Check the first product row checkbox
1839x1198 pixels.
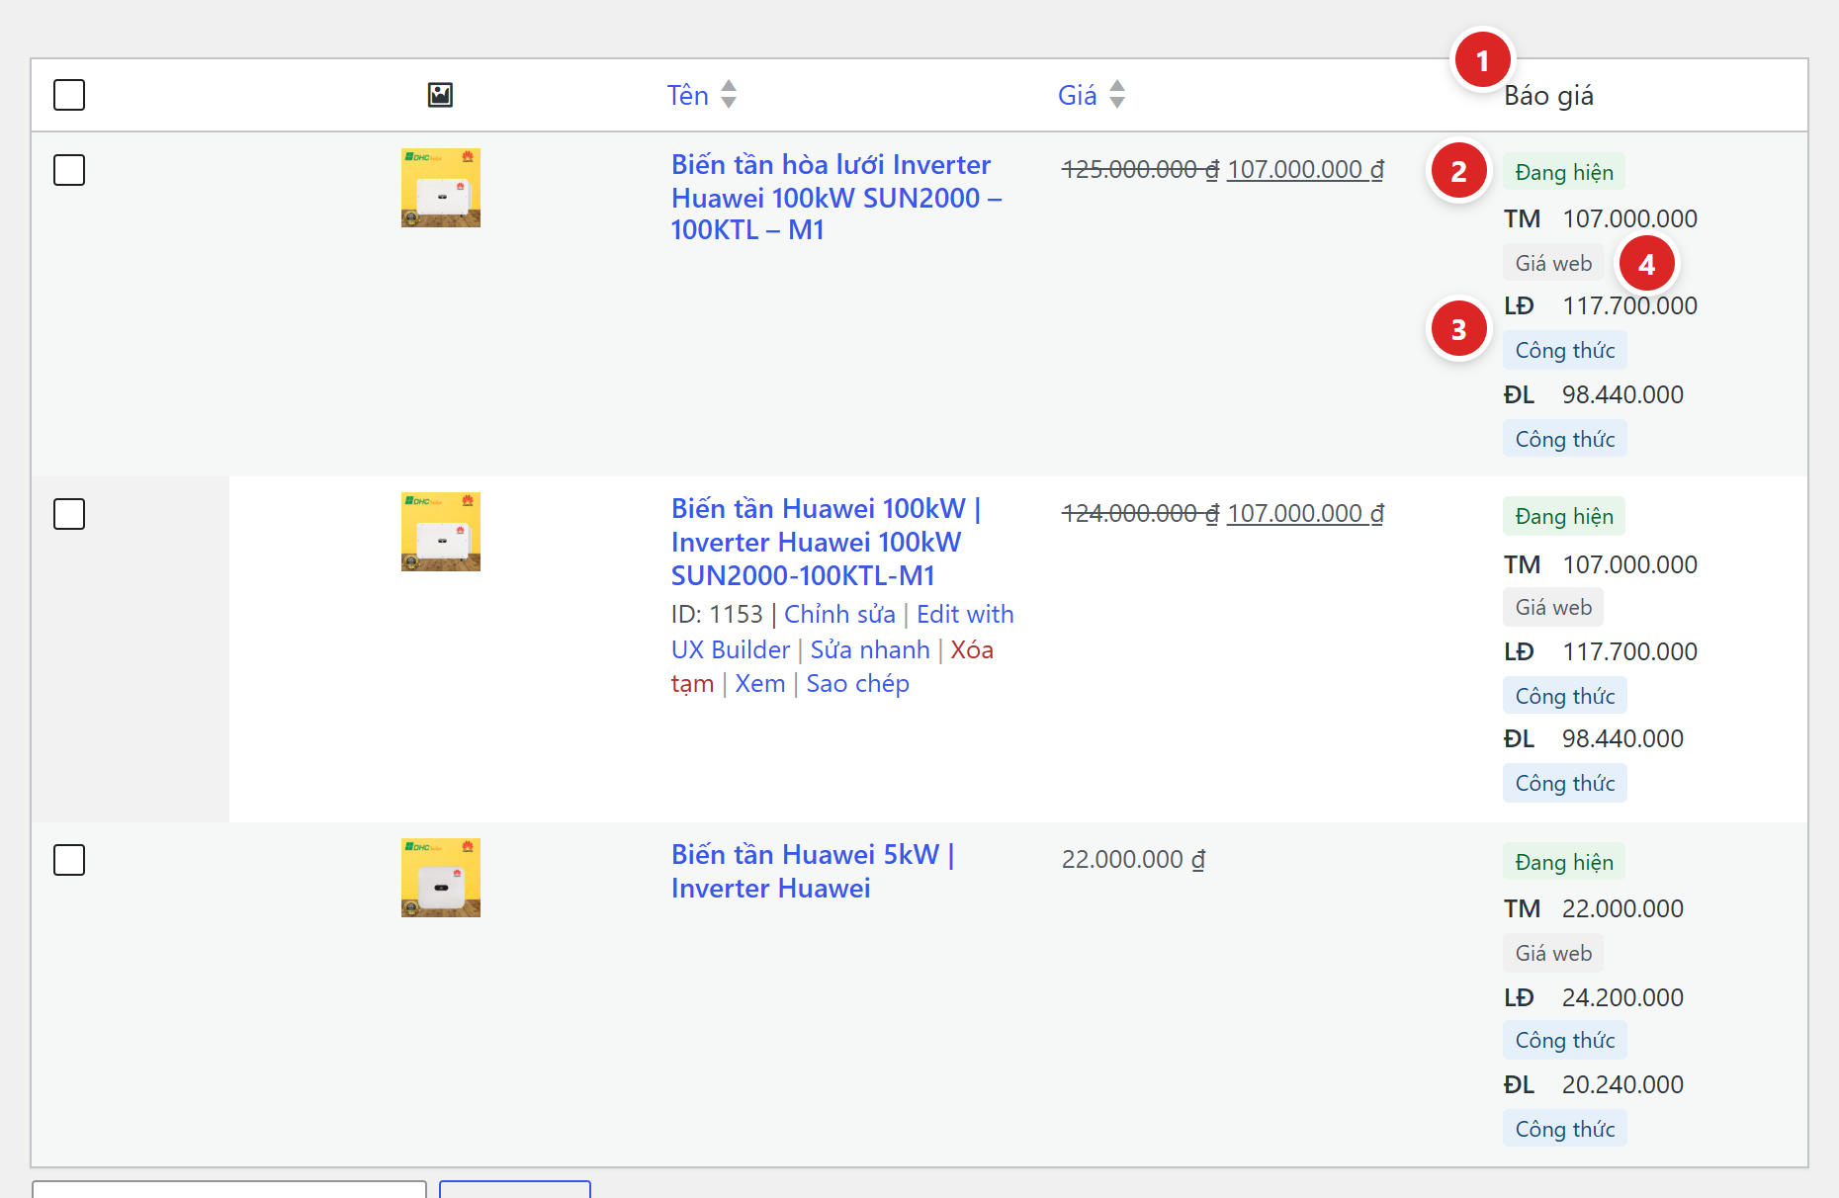point(69,170)
